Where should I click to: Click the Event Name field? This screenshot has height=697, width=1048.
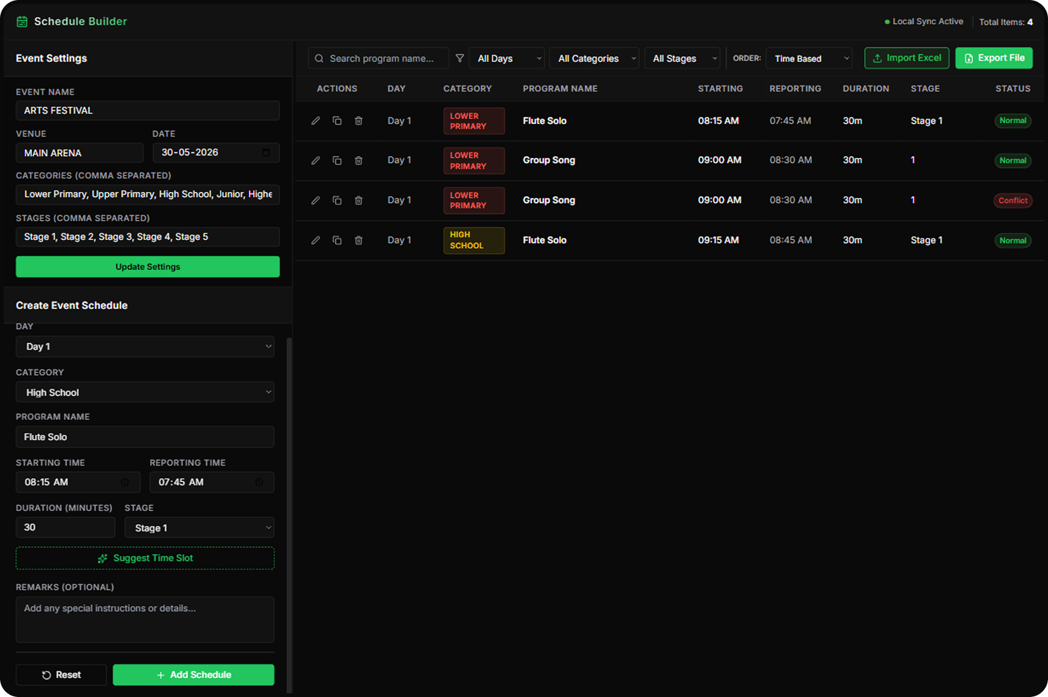pyautogui.click(x=148, y=110)
